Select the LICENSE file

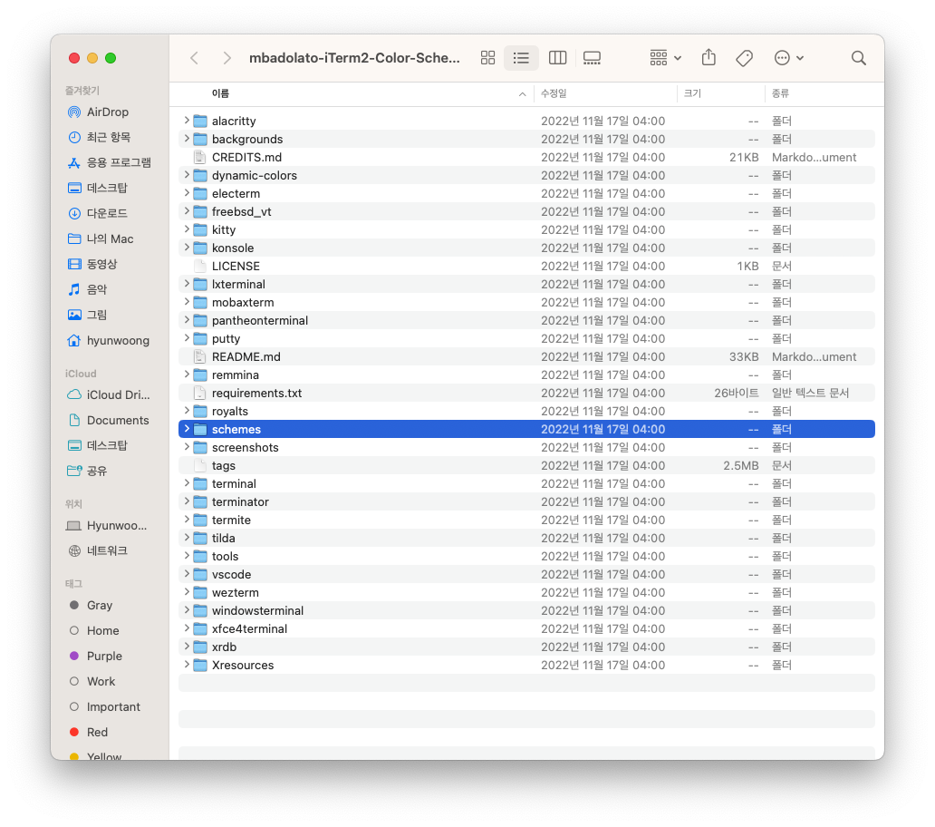[x=526, y=266]
